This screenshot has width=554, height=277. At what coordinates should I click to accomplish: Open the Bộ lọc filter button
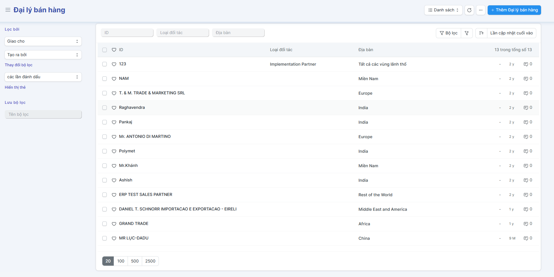point(449,33)
